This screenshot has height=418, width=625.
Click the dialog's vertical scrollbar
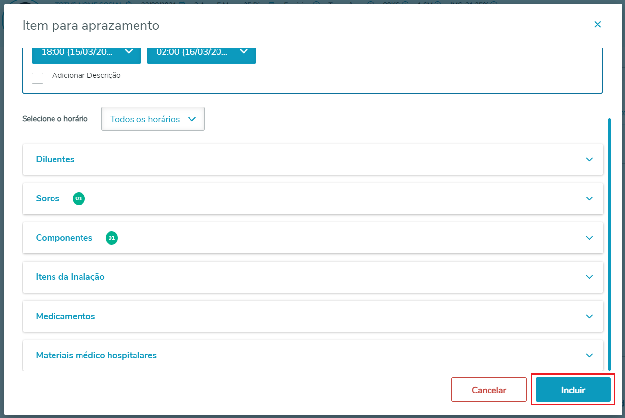coord(609,244)
